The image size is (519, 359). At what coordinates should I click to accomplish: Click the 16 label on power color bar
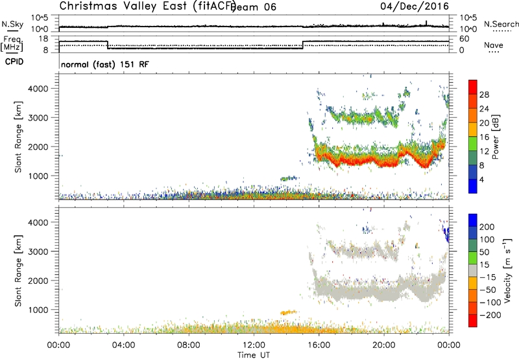pos(484,137)
